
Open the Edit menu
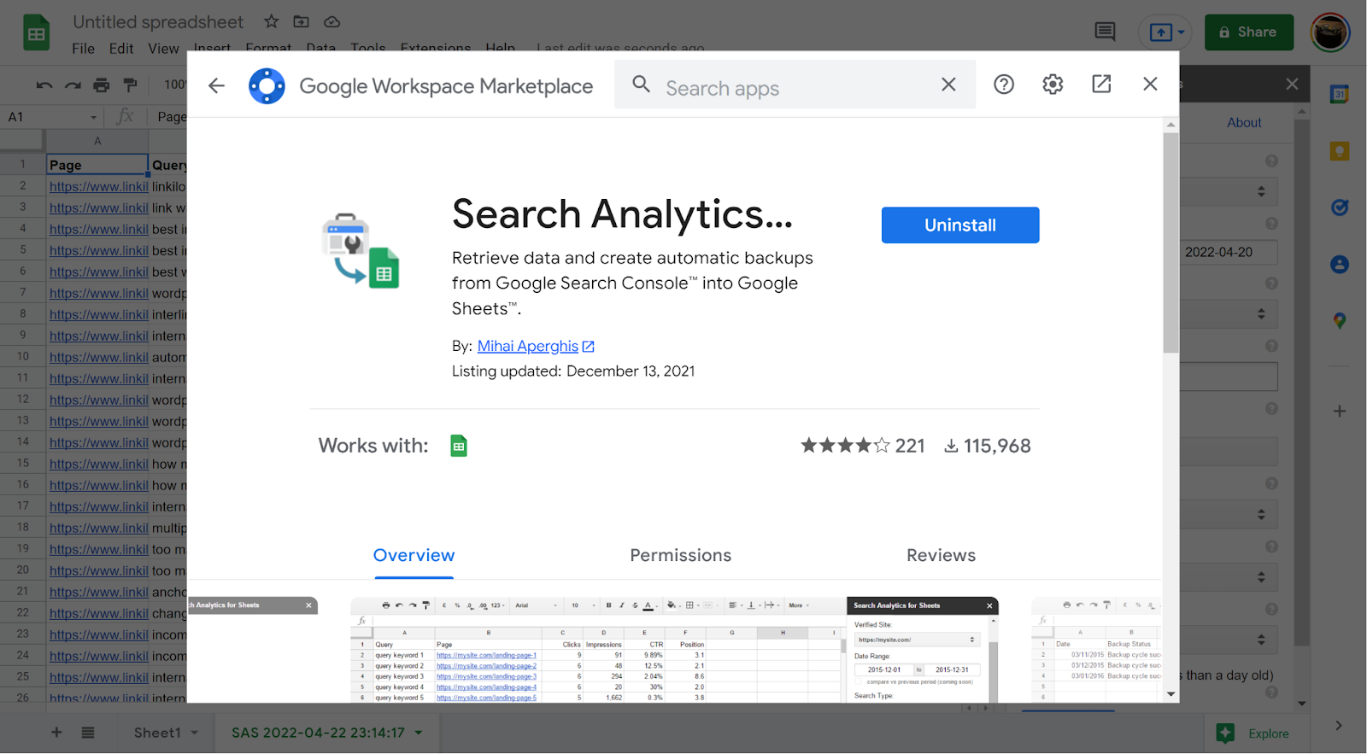click(x=121, y=49)
